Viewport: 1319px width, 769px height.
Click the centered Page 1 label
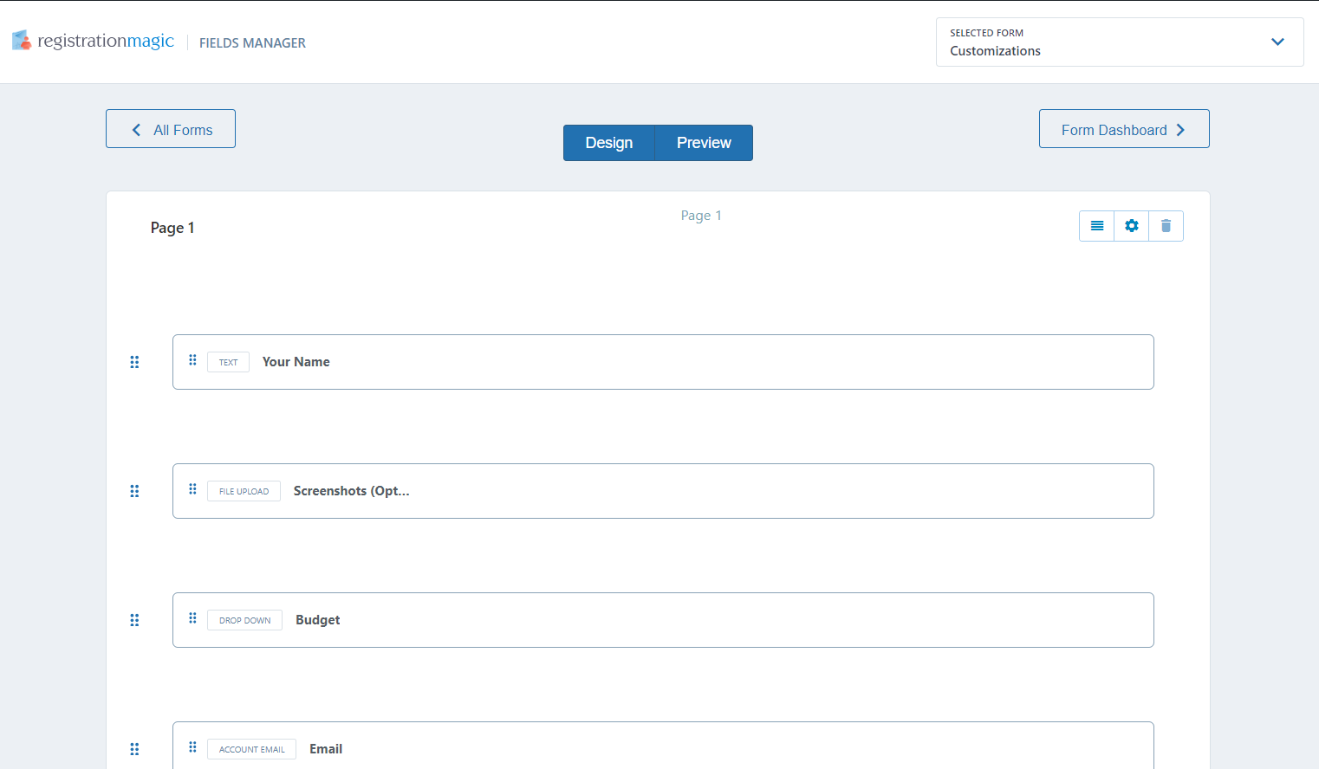[700, 216]
